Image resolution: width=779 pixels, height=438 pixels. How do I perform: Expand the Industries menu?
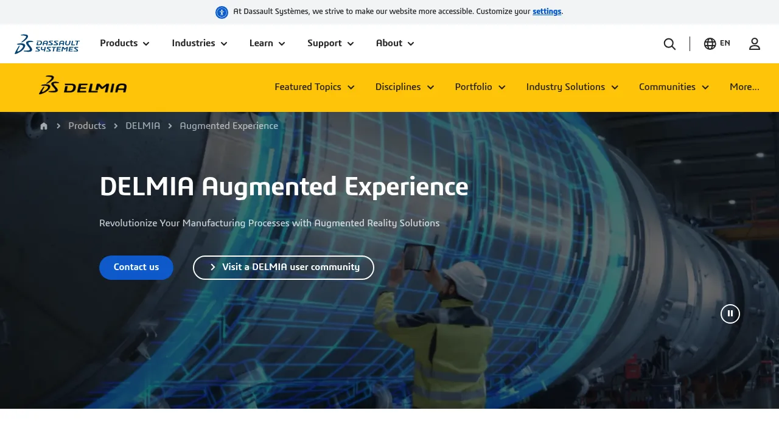(x=200, y=43)
